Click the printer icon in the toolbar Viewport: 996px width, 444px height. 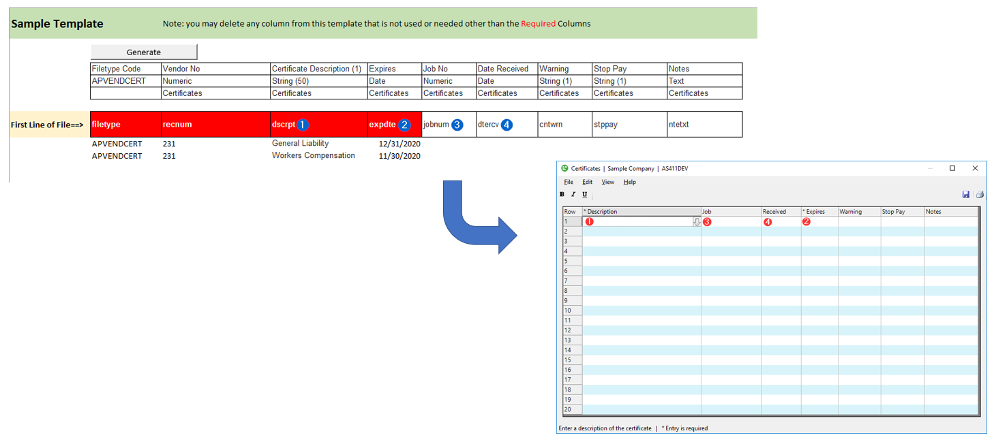[979, 195]
